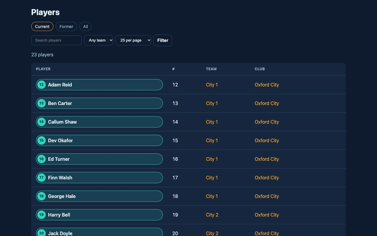Open City 1 team link in Finn Walsh row

[x=212, y=178]
